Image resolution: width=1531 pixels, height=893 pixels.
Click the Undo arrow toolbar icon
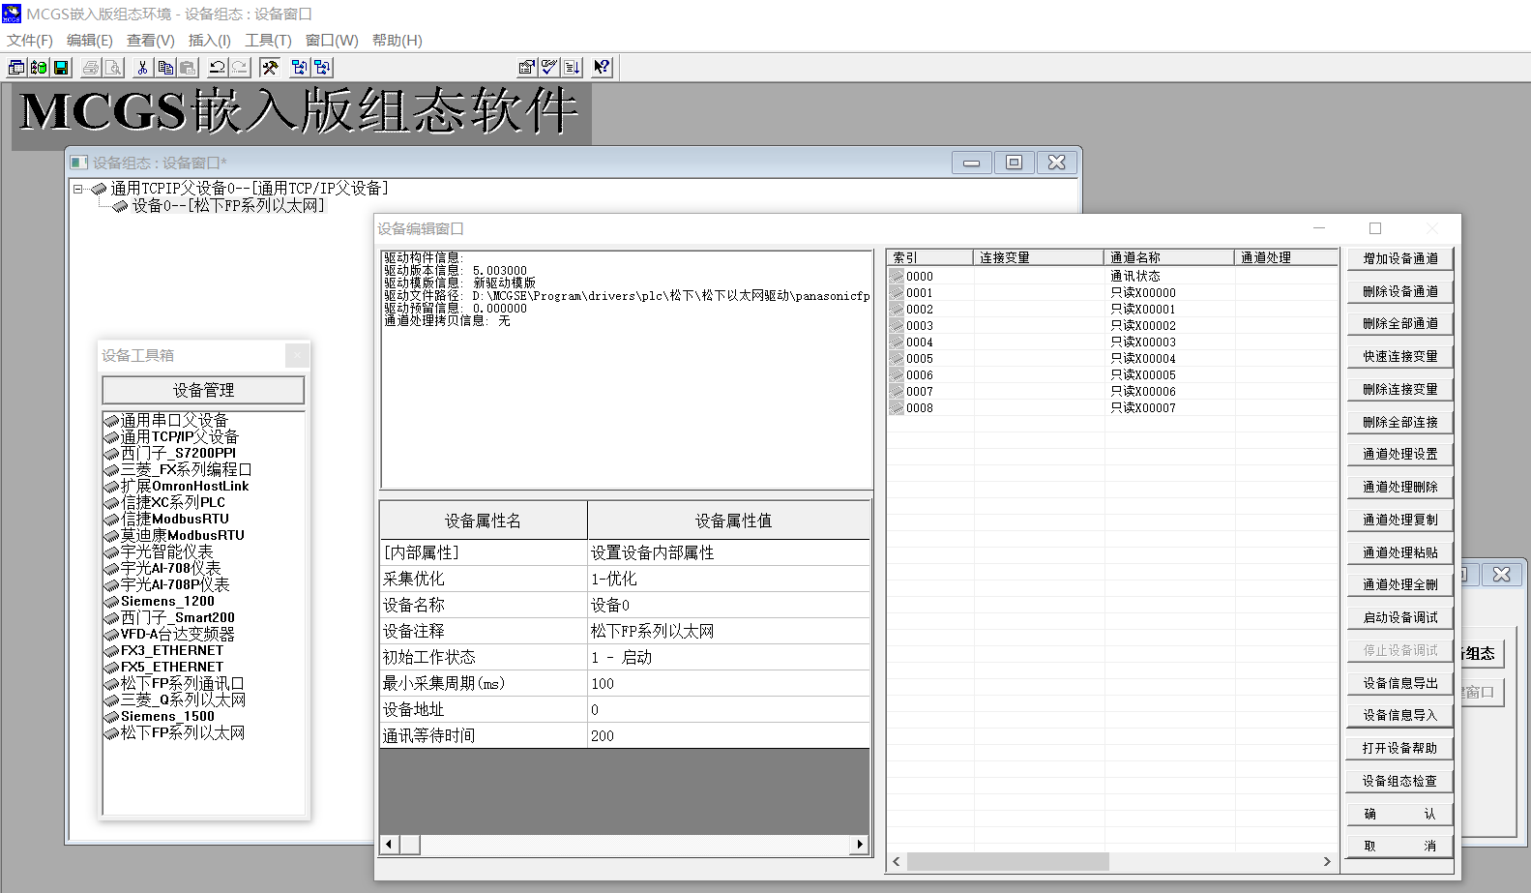[x=217, y=68]
